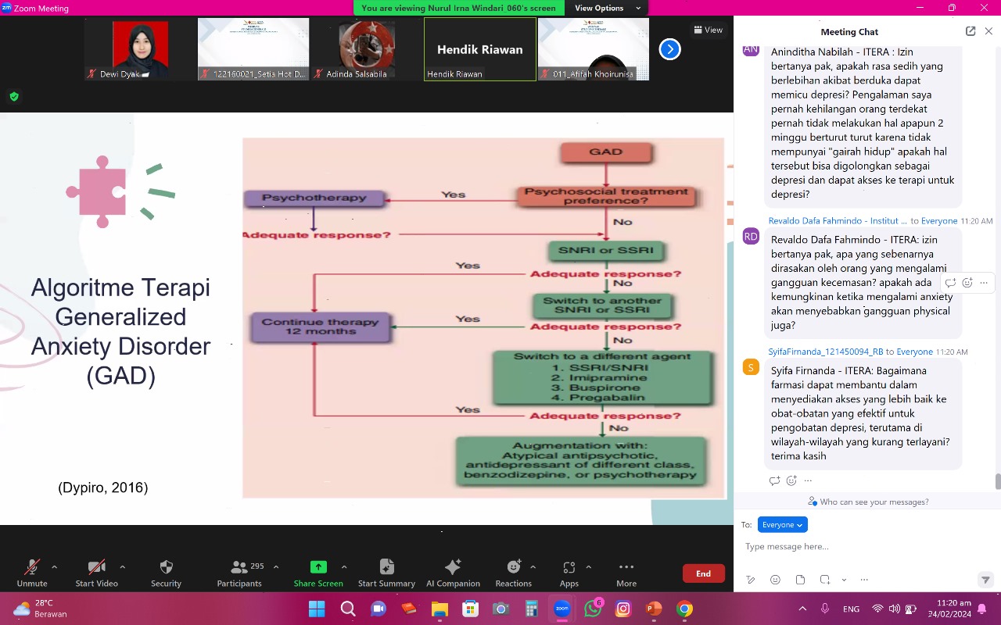The width and height of the screenshot is (1001, 625).
Task: Open the View Options dropdown
Action: [608, 8]
